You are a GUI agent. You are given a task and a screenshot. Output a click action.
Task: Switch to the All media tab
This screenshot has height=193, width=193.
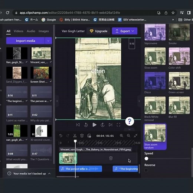pos(9,31)
